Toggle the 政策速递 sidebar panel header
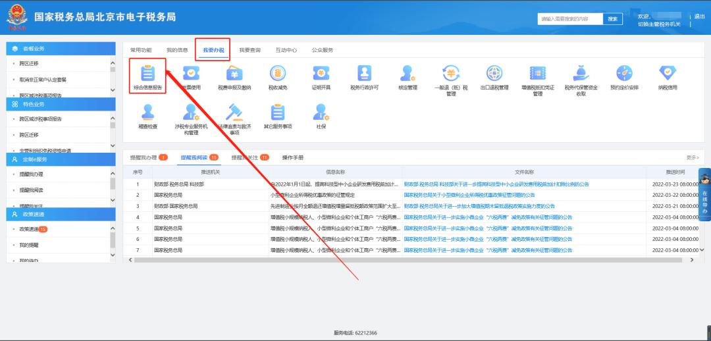 (61, 214)
